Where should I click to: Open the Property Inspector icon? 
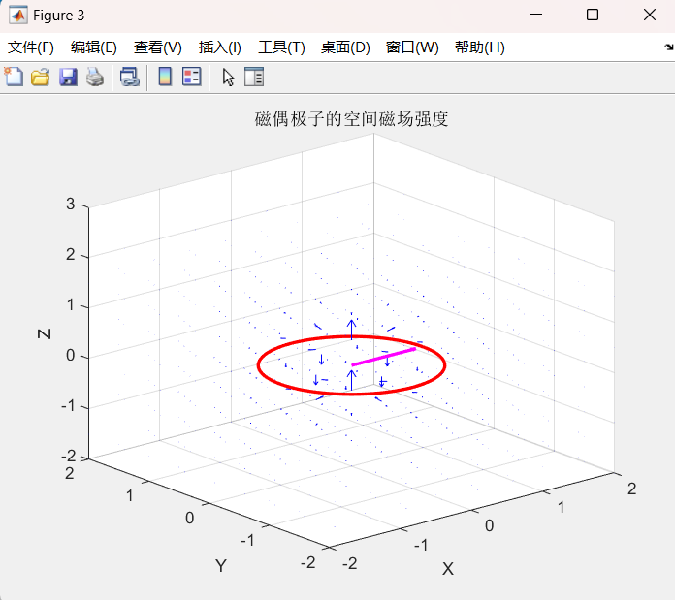(x=254, y=77)
